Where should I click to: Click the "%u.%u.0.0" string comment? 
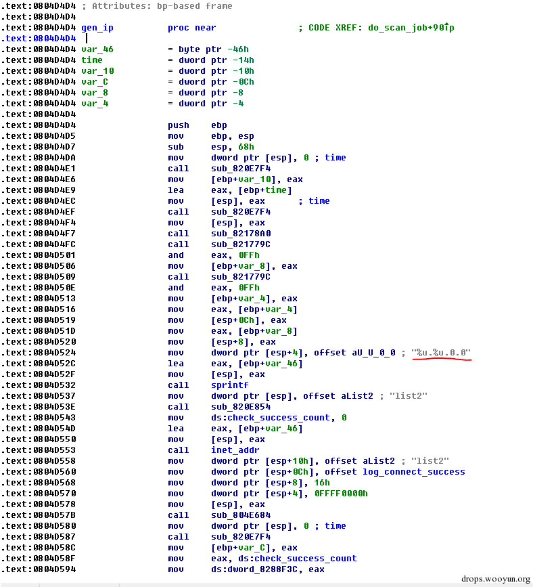point(443,353)
